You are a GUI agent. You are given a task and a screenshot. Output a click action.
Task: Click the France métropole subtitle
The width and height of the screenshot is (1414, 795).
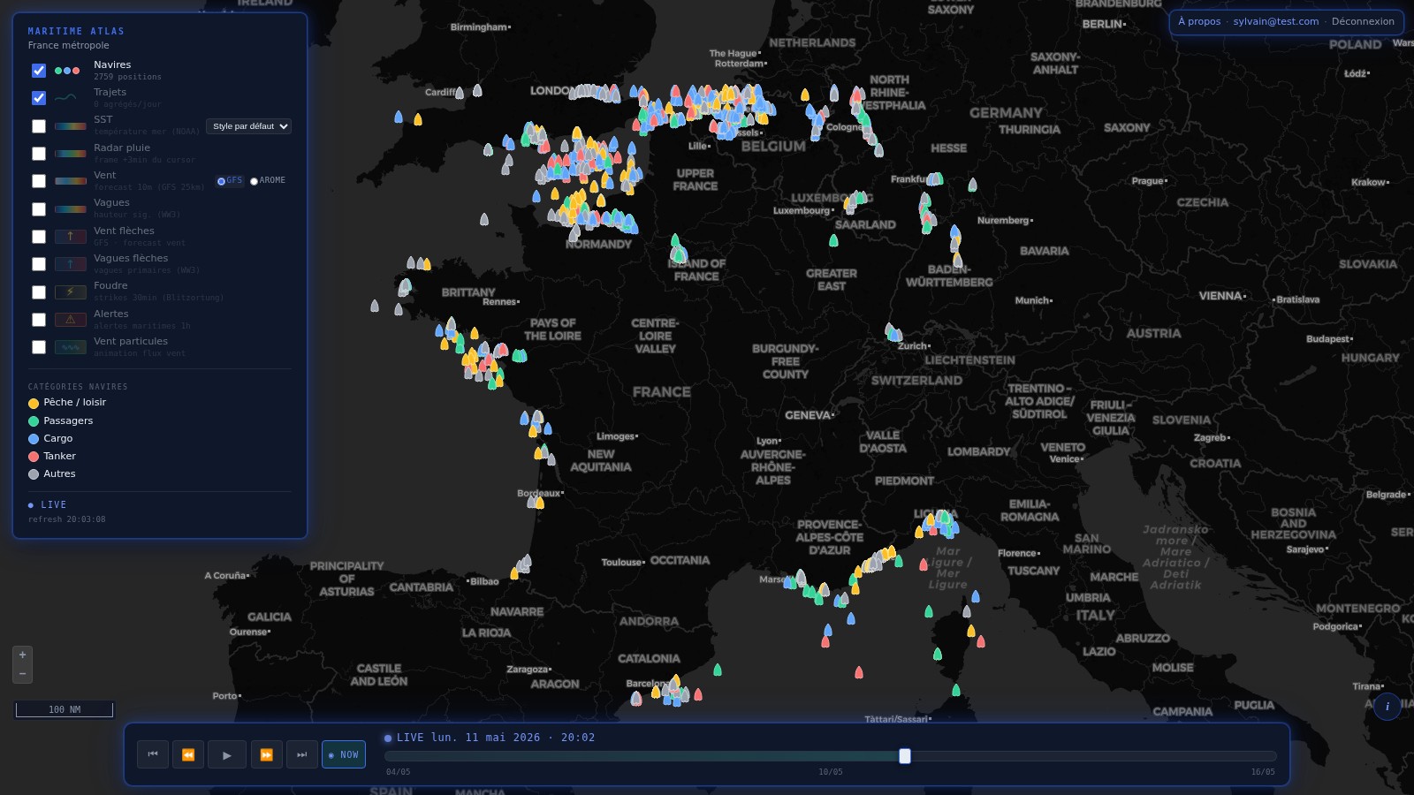69,45
